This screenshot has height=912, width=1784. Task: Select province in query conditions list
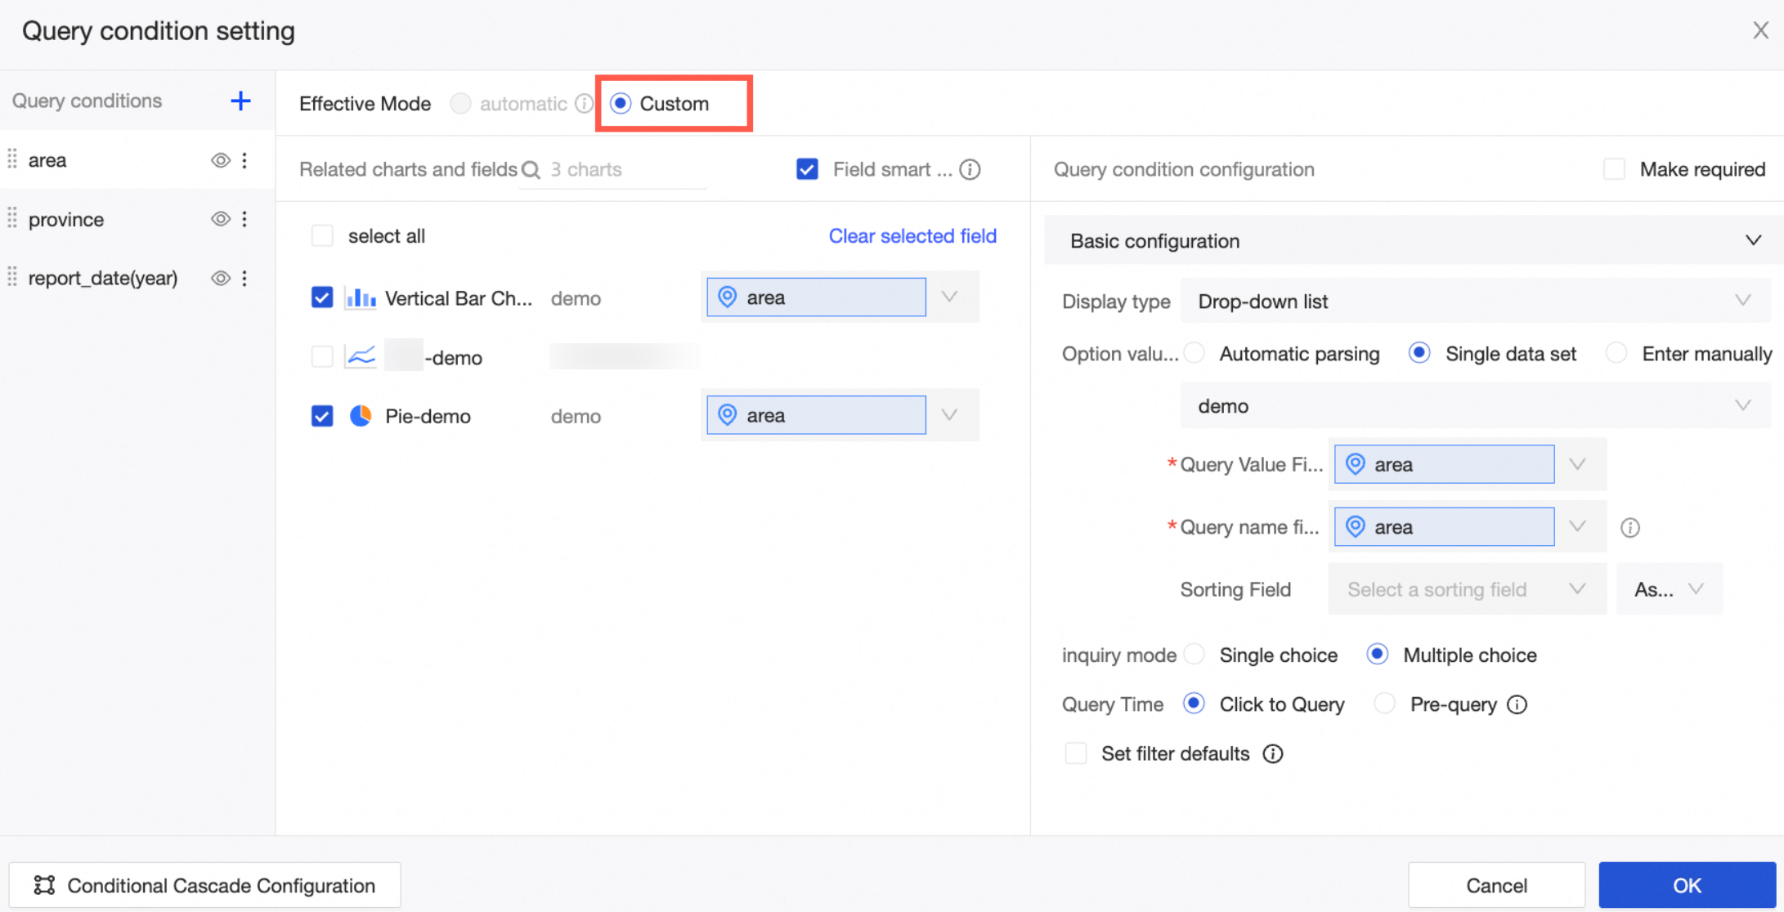pos(66,219)
